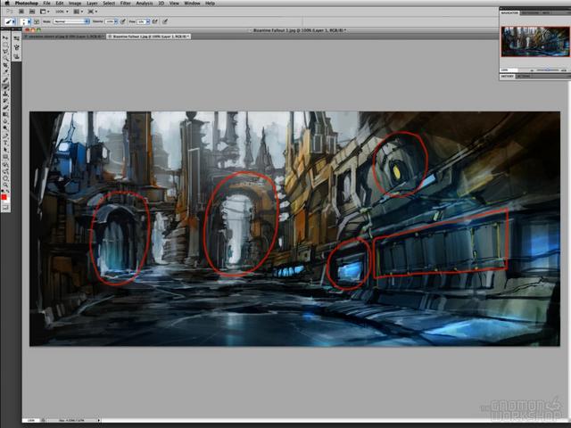Toggle tablet pressure for opacity
The height and width of the screenshot is (428, 571).
(x=123, y=21)
